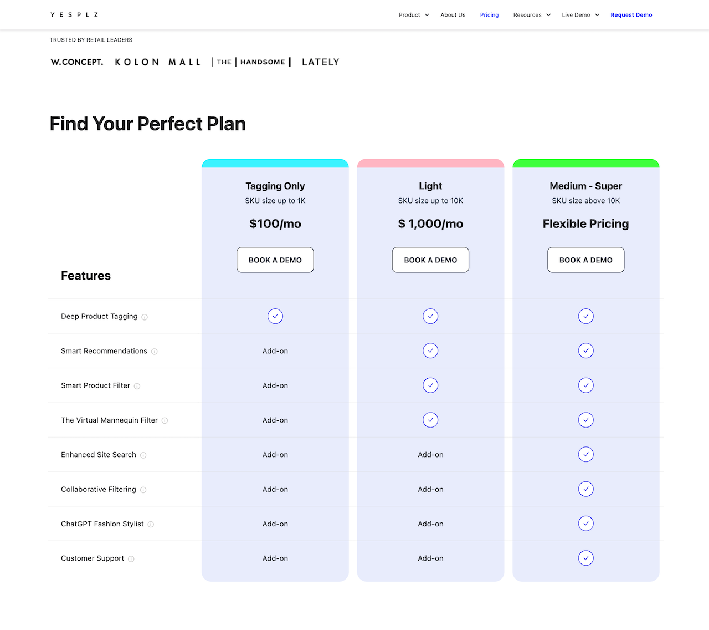
Task: Click the green header bar on Medium - Super
Action: click(x=585, y=162)
